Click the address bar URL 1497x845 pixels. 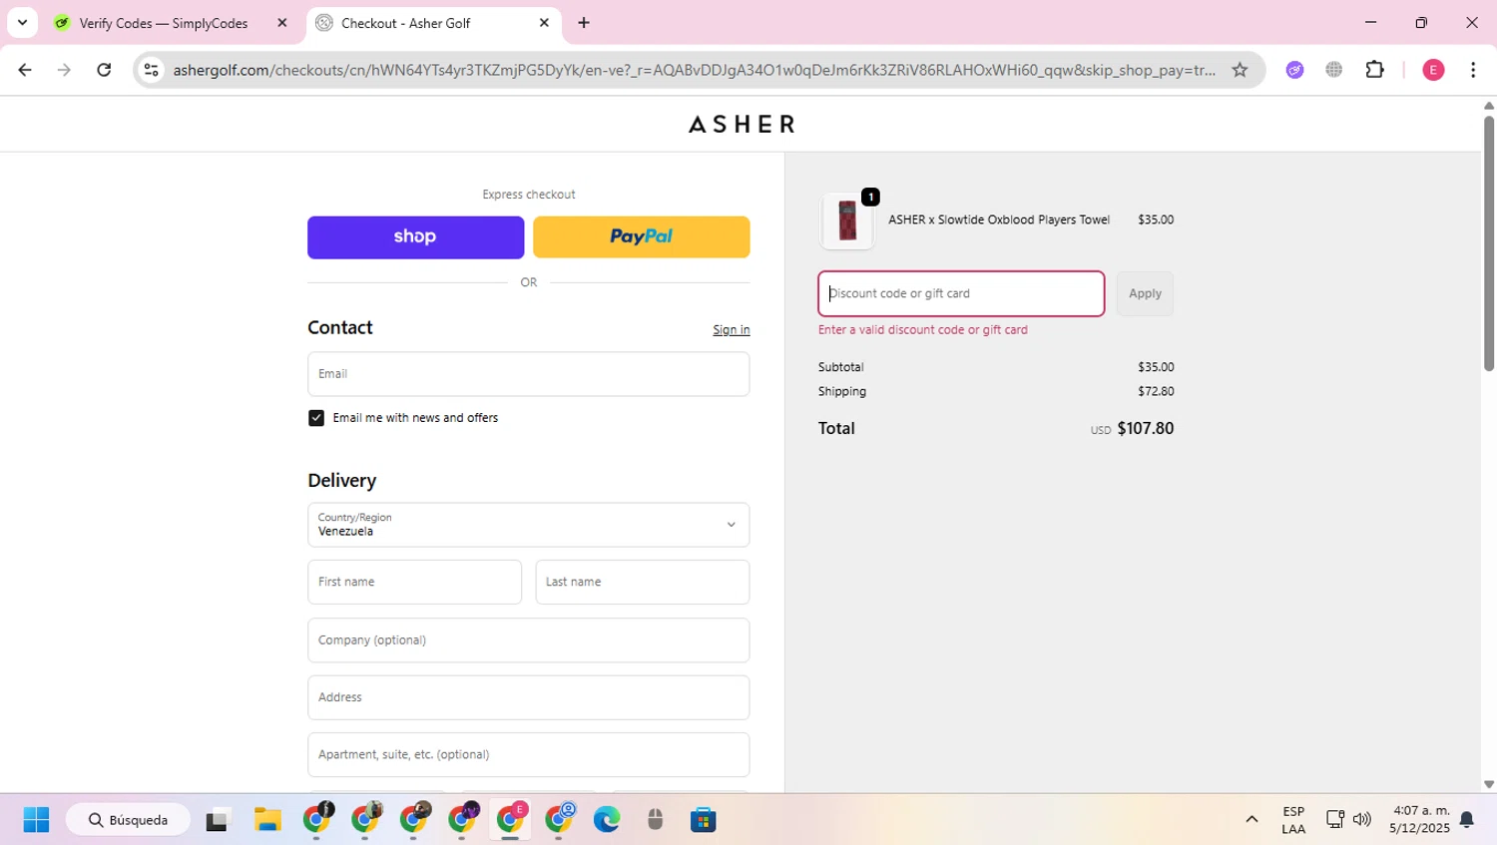pyautogui.click(x=694, y=70)
